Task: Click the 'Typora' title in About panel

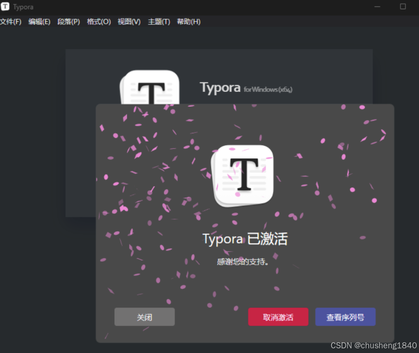Action: tap(220, 88)
